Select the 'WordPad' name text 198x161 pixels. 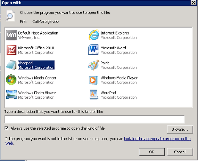click(x=108, y=93)
